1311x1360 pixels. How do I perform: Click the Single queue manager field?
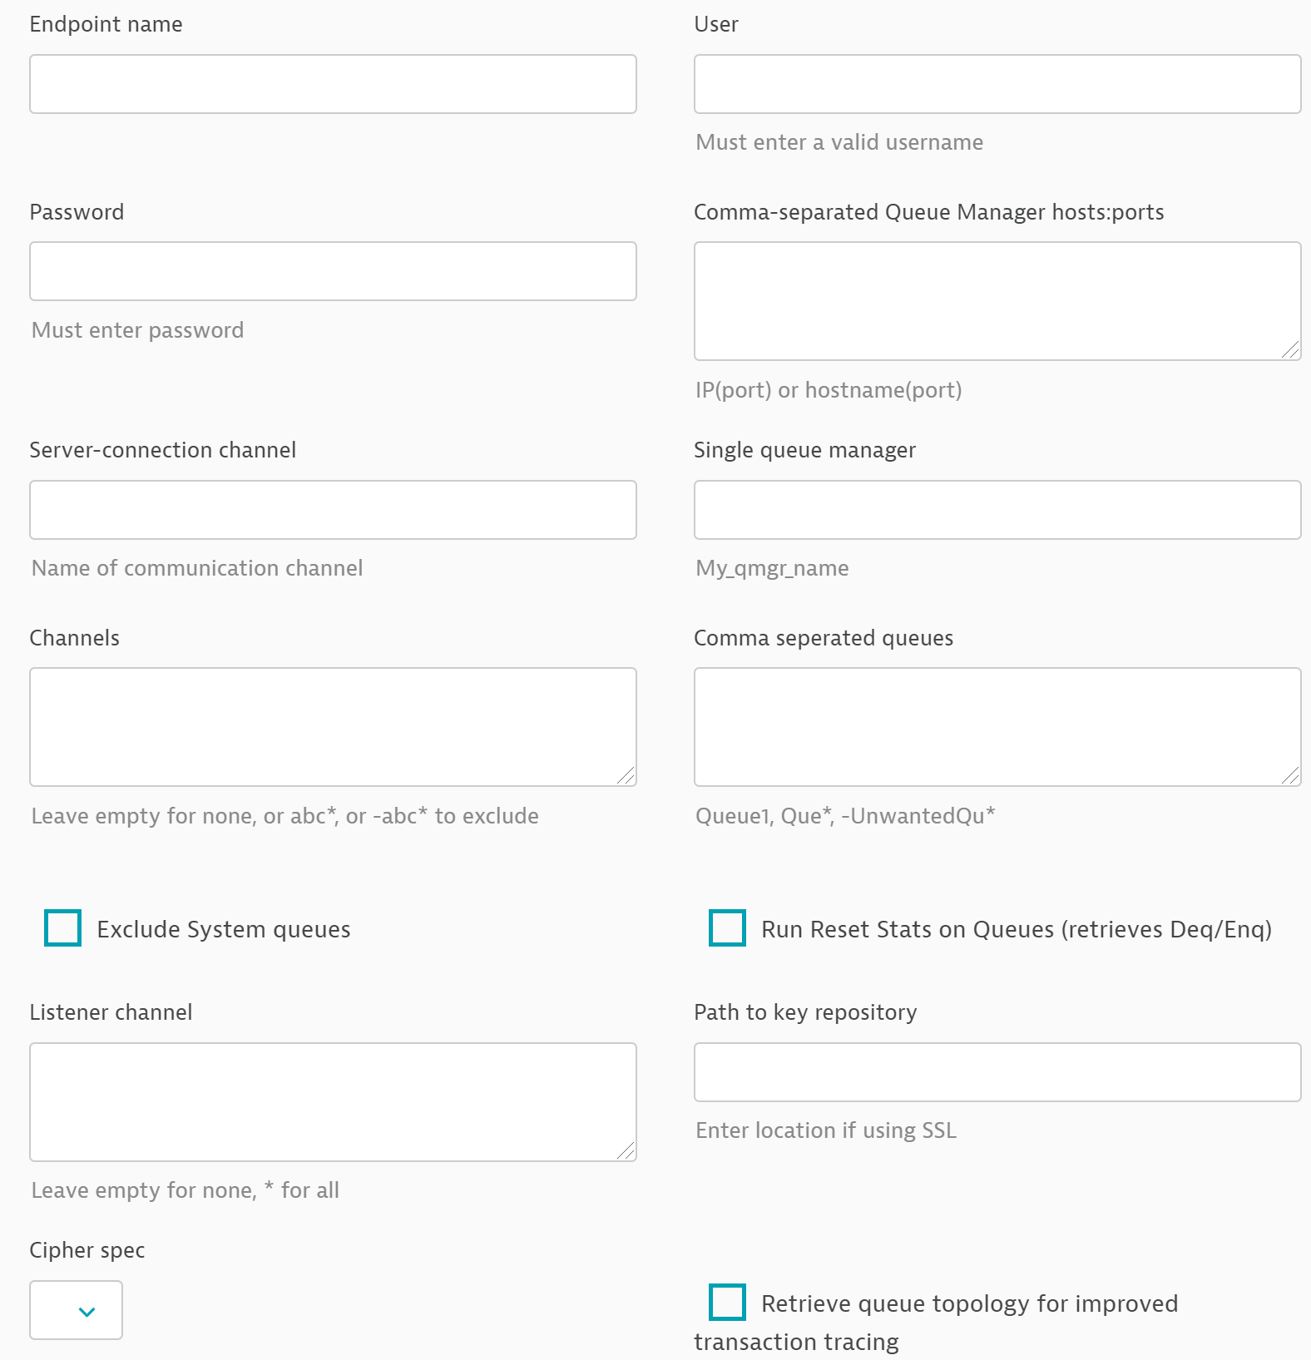pos(997,510)
